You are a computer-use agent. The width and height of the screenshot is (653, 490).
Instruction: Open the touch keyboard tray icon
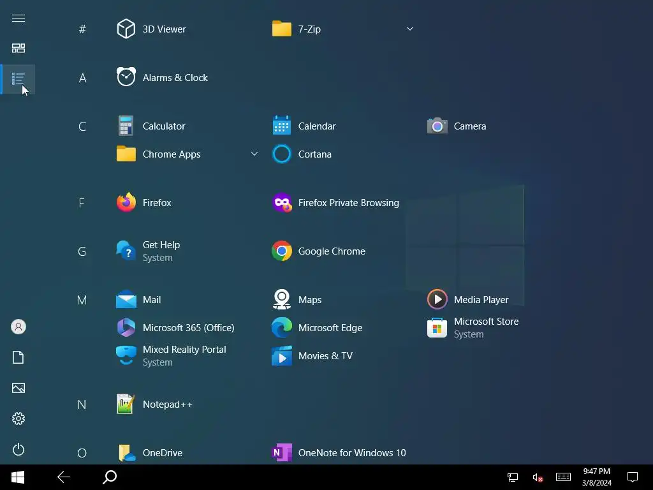(x=563, y=477)
